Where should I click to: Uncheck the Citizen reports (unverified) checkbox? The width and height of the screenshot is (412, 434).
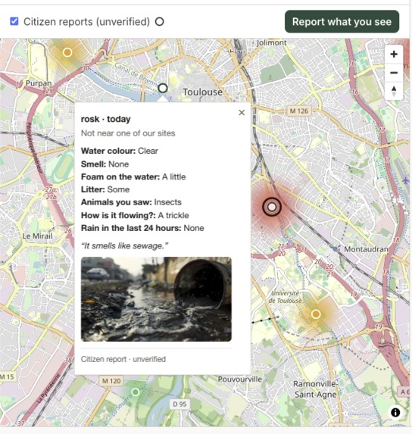tap(14, 21)
